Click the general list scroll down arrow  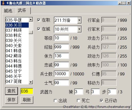[x=31, y=82]
